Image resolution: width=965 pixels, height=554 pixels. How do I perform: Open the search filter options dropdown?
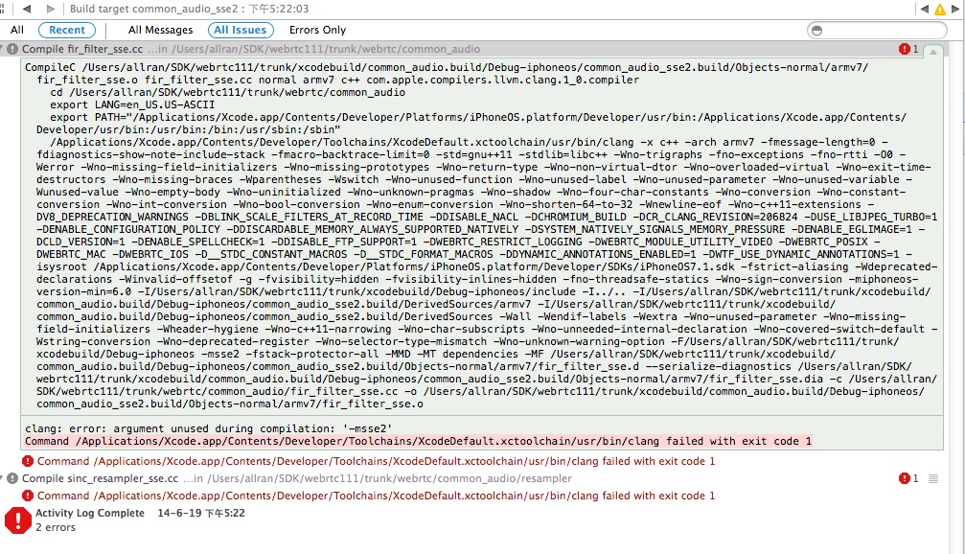click(x=817, y=30)
